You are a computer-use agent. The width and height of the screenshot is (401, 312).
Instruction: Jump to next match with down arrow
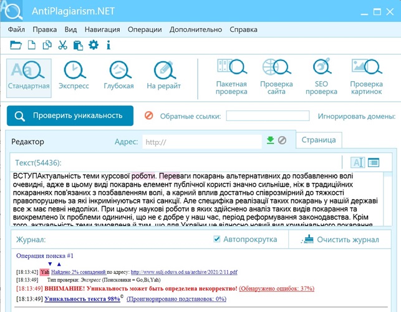tap(50, 264)
